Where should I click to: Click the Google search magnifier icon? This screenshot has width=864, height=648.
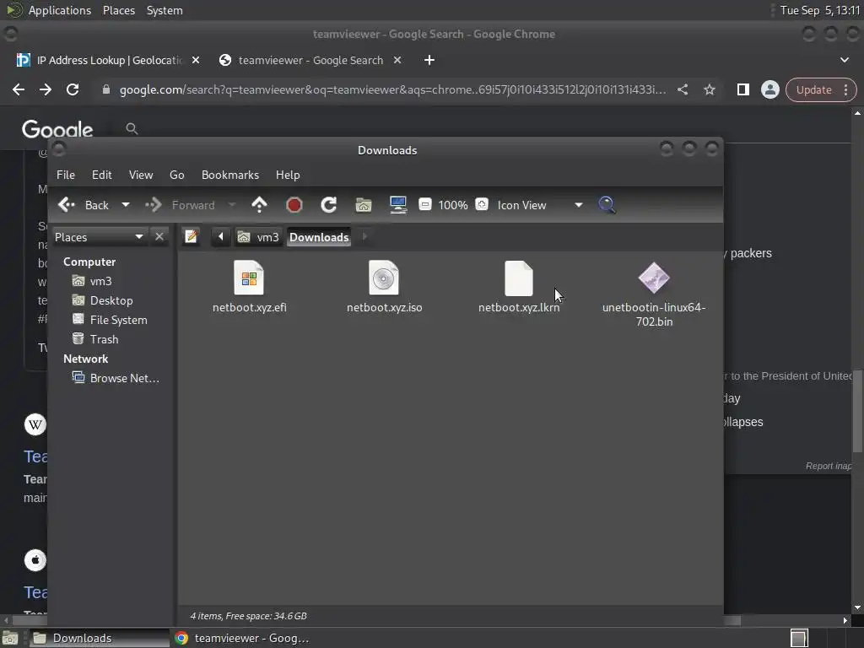click(x=132, y=128)
